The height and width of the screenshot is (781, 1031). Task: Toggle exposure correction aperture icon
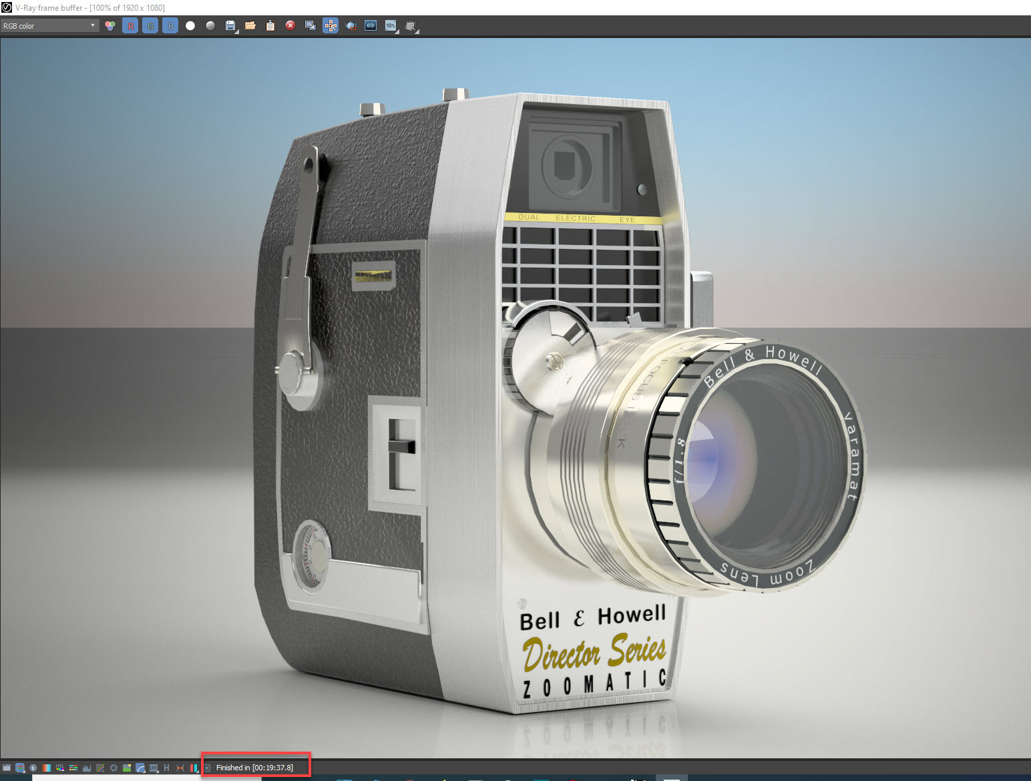[x=114, y=768]
